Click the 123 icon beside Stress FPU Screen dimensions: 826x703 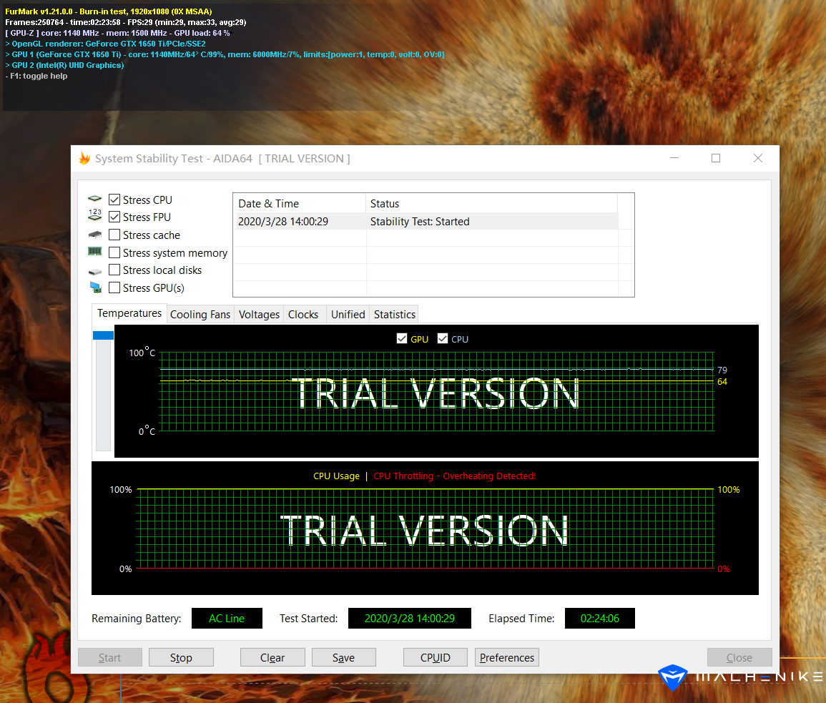[x=95, y=215]
